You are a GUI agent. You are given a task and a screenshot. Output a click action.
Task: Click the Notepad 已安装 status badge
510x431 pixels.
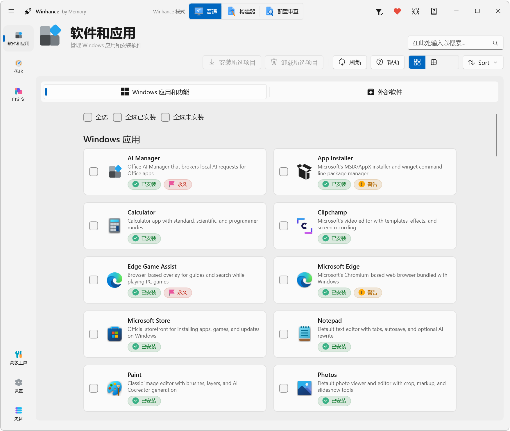(334, 347)
